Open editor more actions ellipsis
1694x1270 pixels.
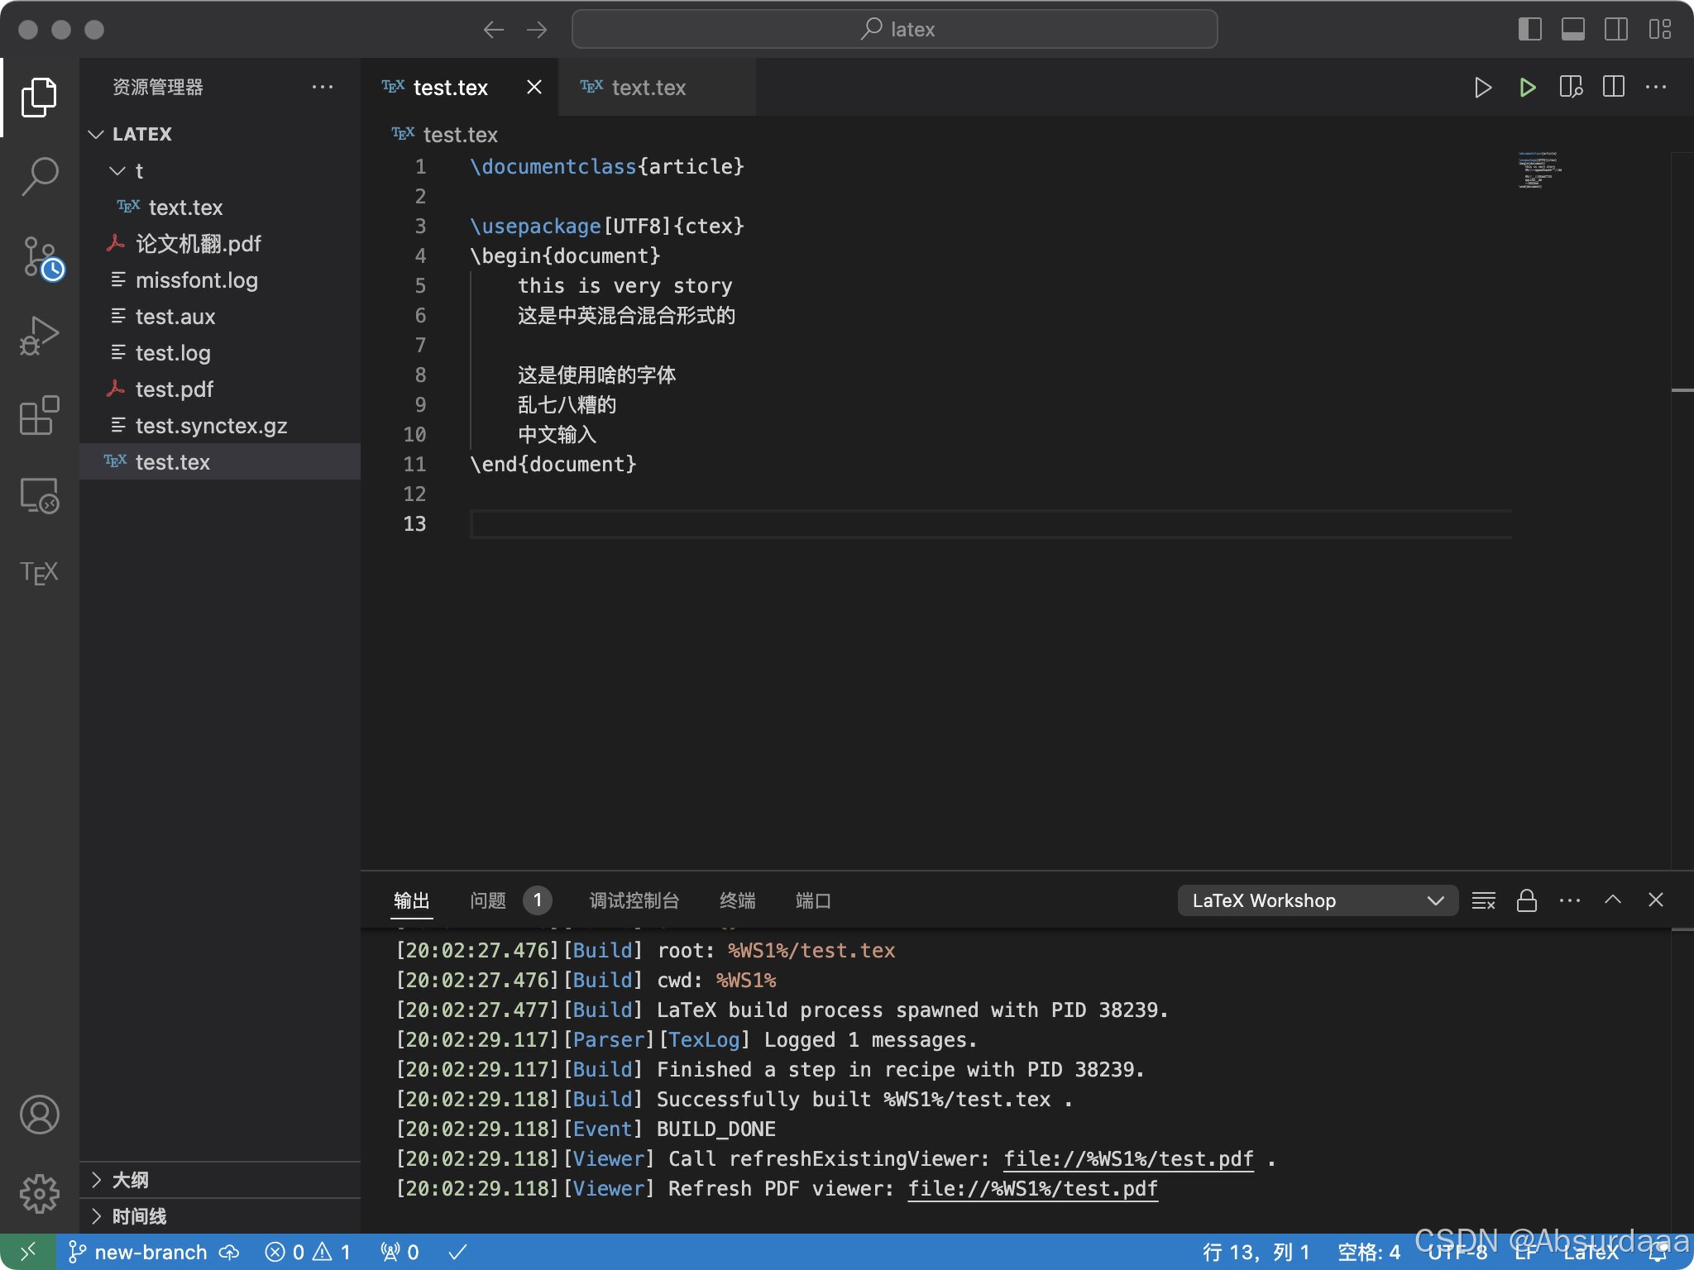1656,87
